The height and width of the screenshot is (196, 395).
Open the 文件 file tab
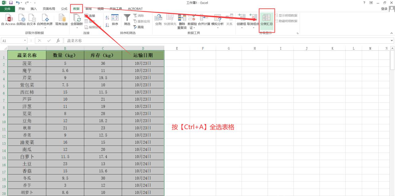tap(7, 9)
